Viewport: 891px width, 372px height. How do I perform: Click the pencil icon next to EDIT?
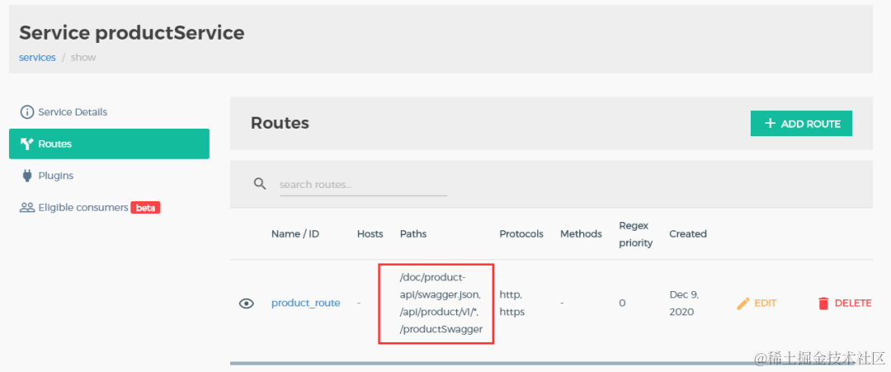(x=742, y=304)
